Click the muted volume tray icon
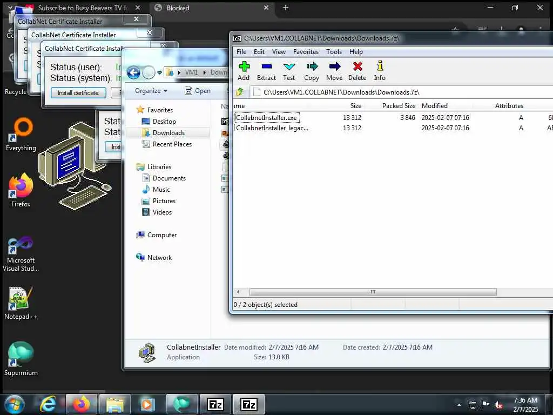 point(498,405)
